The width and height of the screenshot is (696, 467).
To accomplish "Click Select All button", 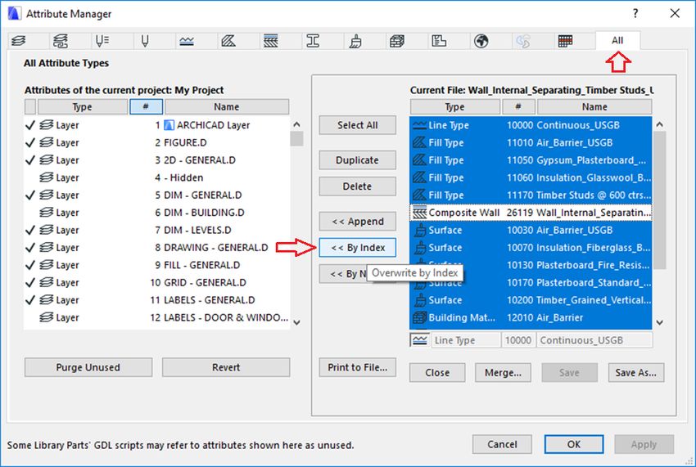I will click(357, 125).
